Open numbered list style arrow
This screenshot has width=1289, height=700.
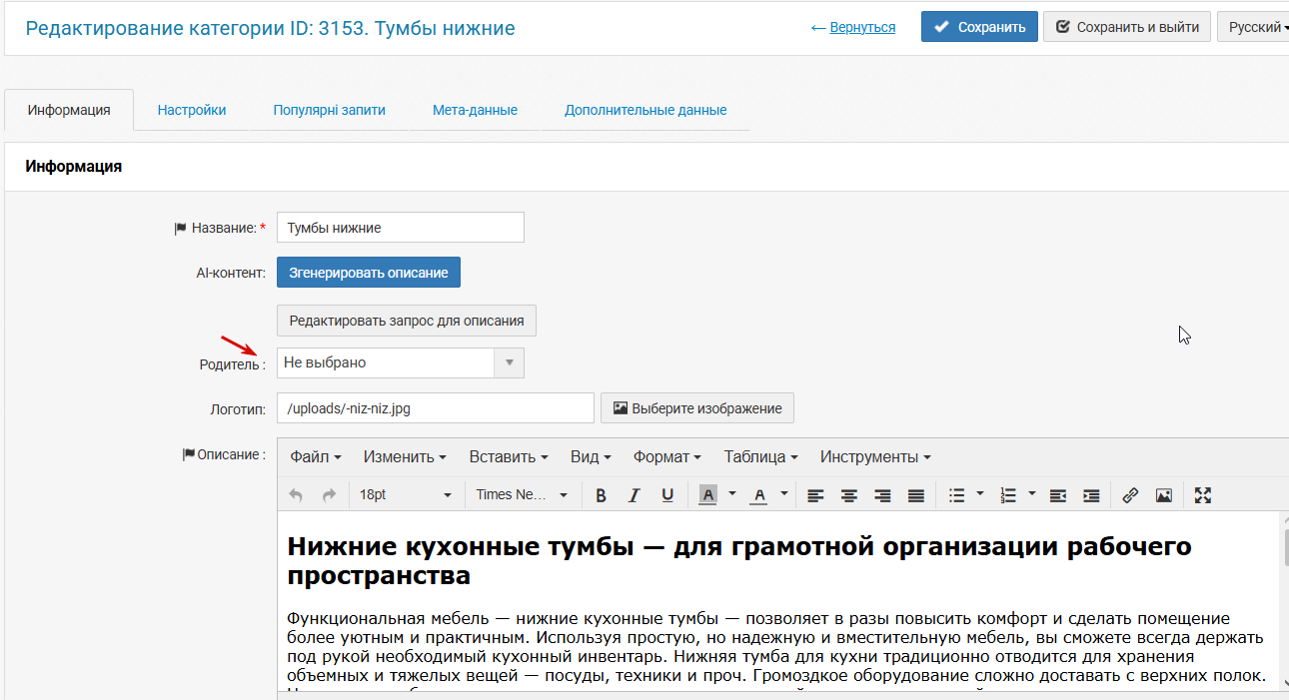click(1032, 494)
